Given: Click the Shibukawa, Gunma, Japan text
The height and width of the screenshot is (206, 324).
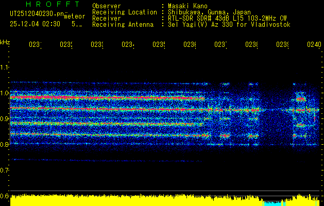Looking at the screenshot, I should tap(209, 12).
